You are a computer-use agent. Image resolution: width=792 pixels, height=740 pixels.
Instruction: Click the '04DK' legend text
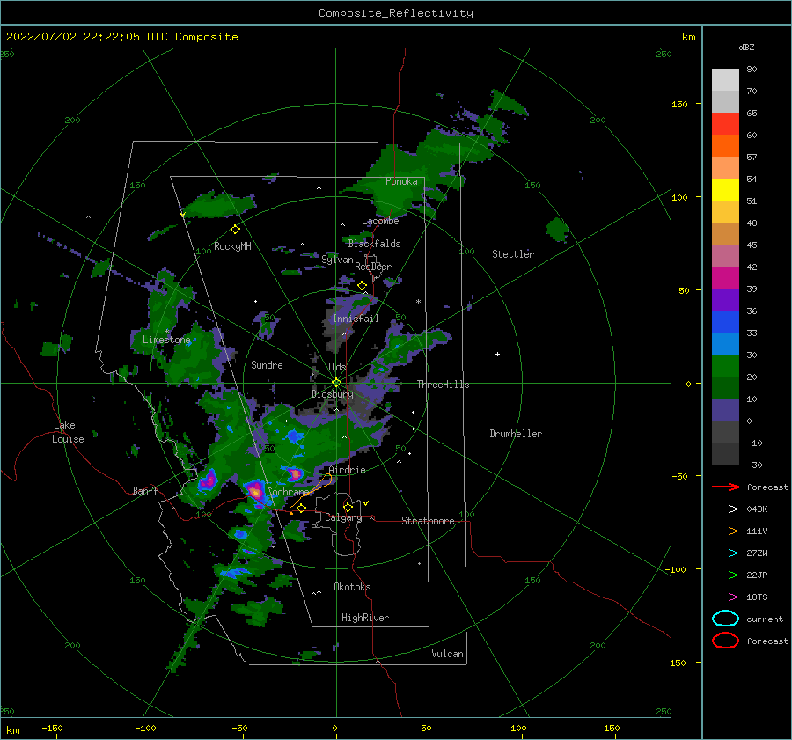point(757,509)
